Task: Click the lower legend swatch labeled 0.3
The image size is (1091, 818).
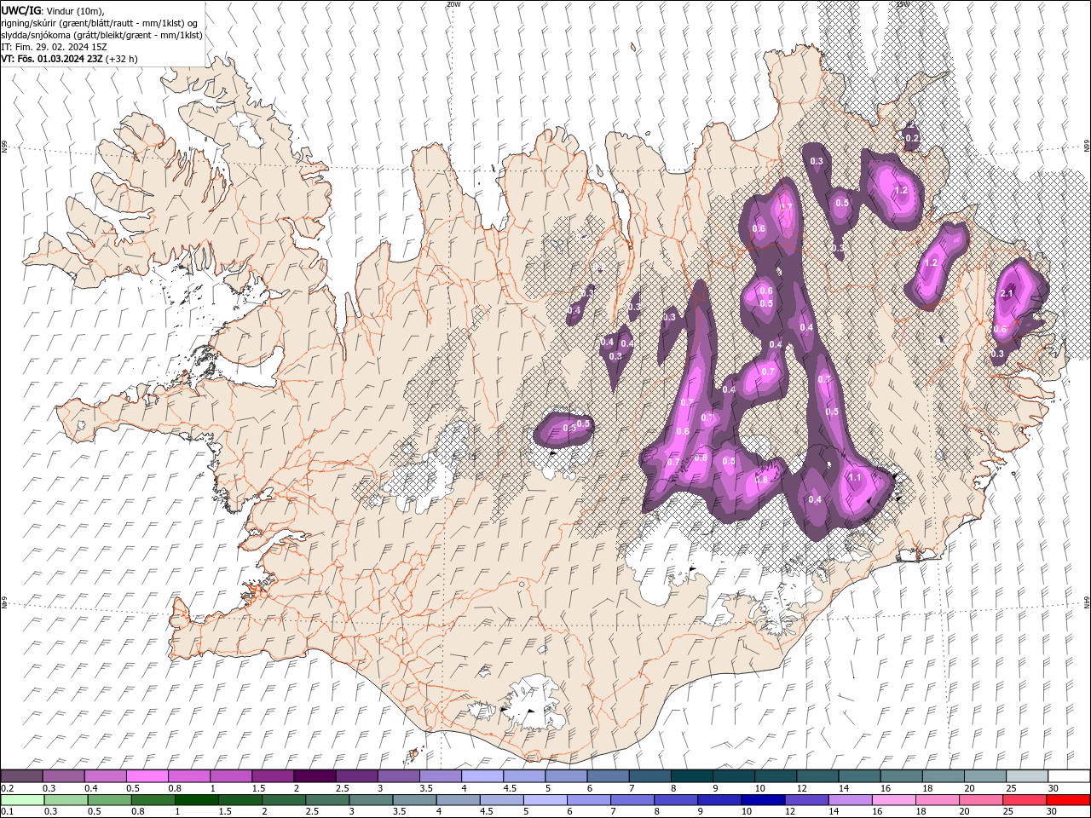Action: [64, 800]
